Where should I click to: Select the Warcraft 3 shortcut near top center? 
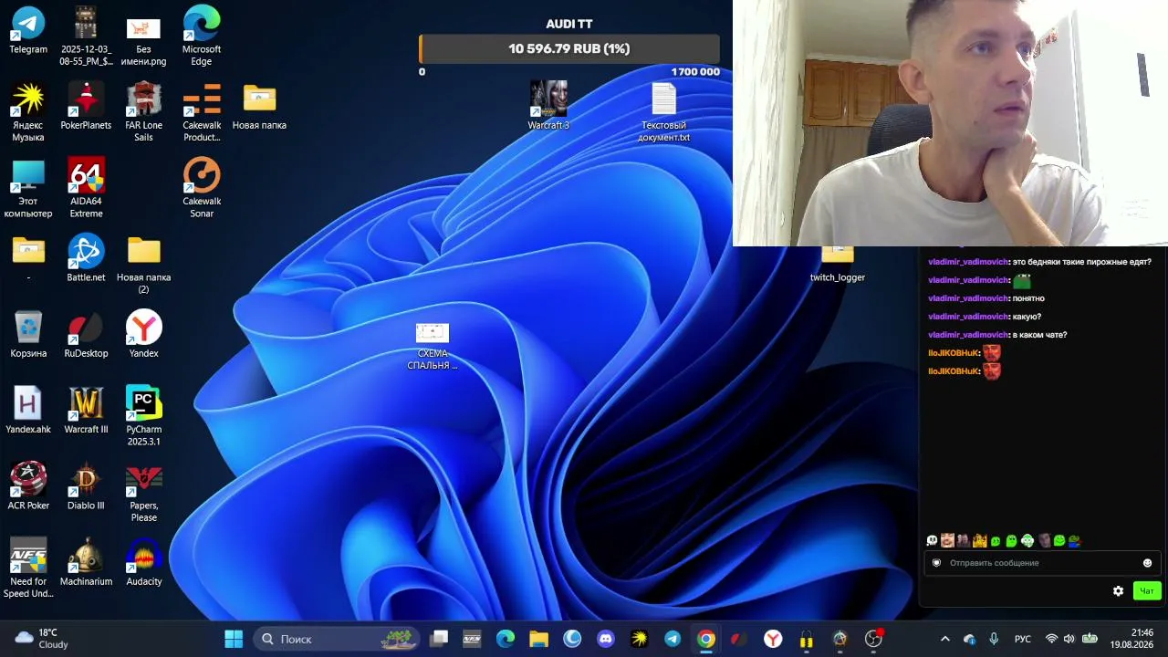548,106
